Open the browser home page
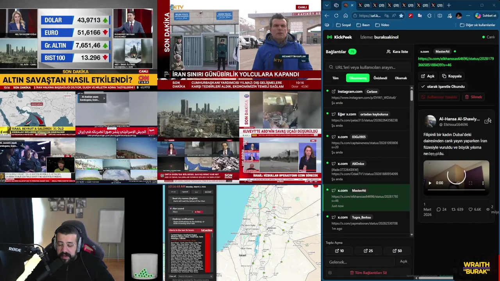Viewport: 500px width, 281px height. click(x=345, y=16)
